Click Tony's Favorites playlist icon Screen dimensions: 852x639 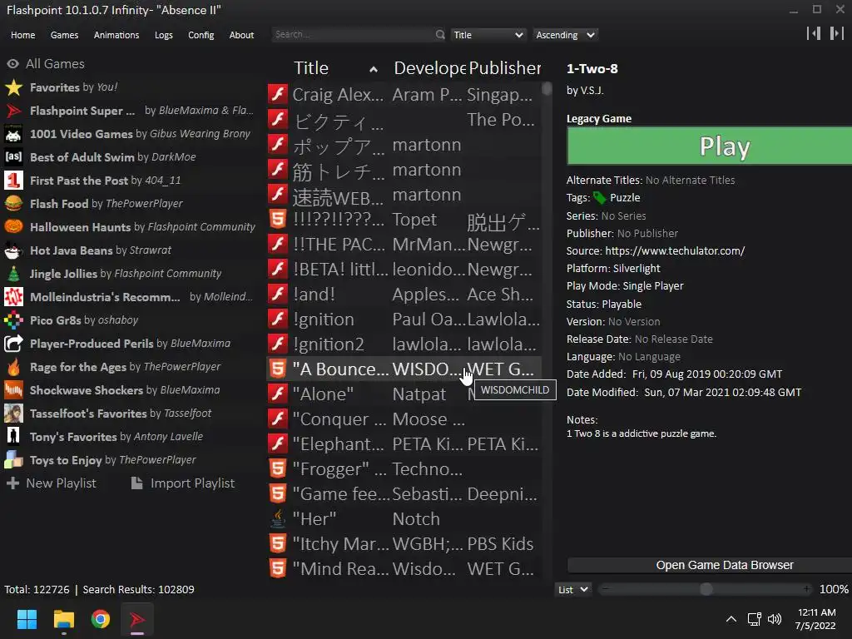13,437
